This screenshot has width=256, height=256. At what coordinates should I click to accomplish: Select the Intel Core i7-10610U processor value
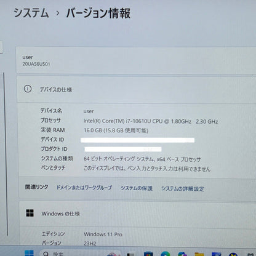150,121
